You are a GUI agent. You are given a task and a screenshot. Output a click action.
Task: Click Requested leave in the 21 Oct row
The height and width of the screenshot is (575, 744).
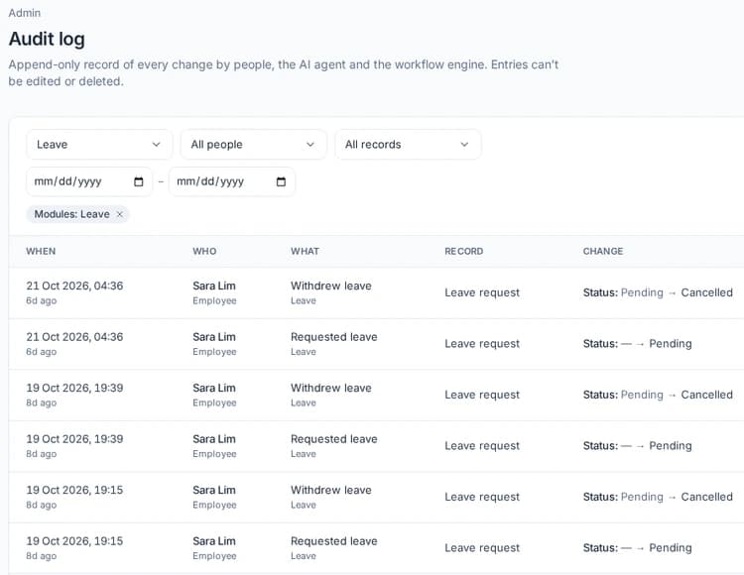(334, 337)
